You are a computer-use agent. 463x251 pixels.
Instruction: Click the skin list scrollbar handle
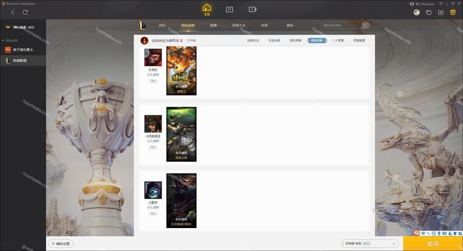click(373, 210)
